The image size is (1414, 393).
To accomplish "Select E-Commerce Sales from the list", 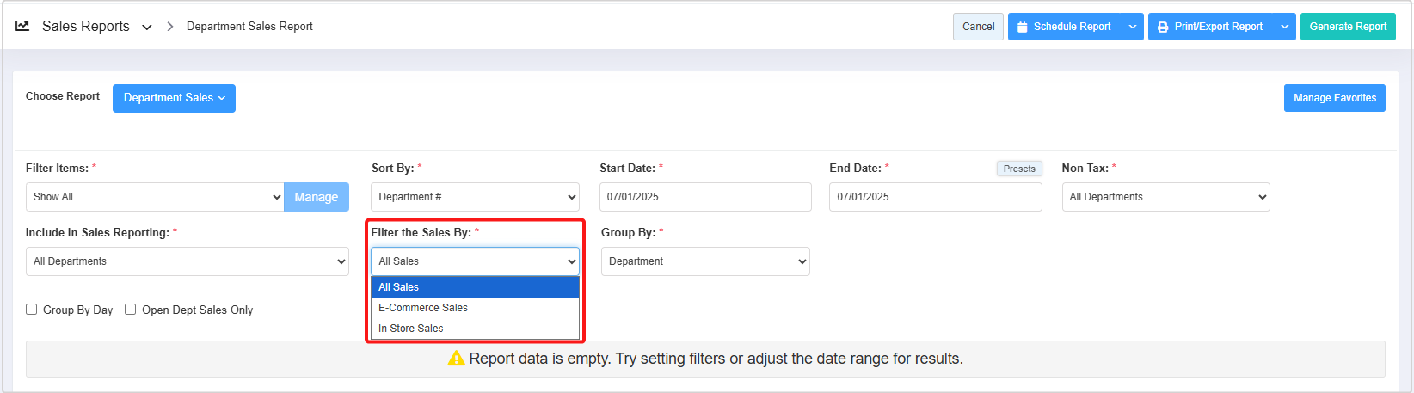I will click(423, 308).
